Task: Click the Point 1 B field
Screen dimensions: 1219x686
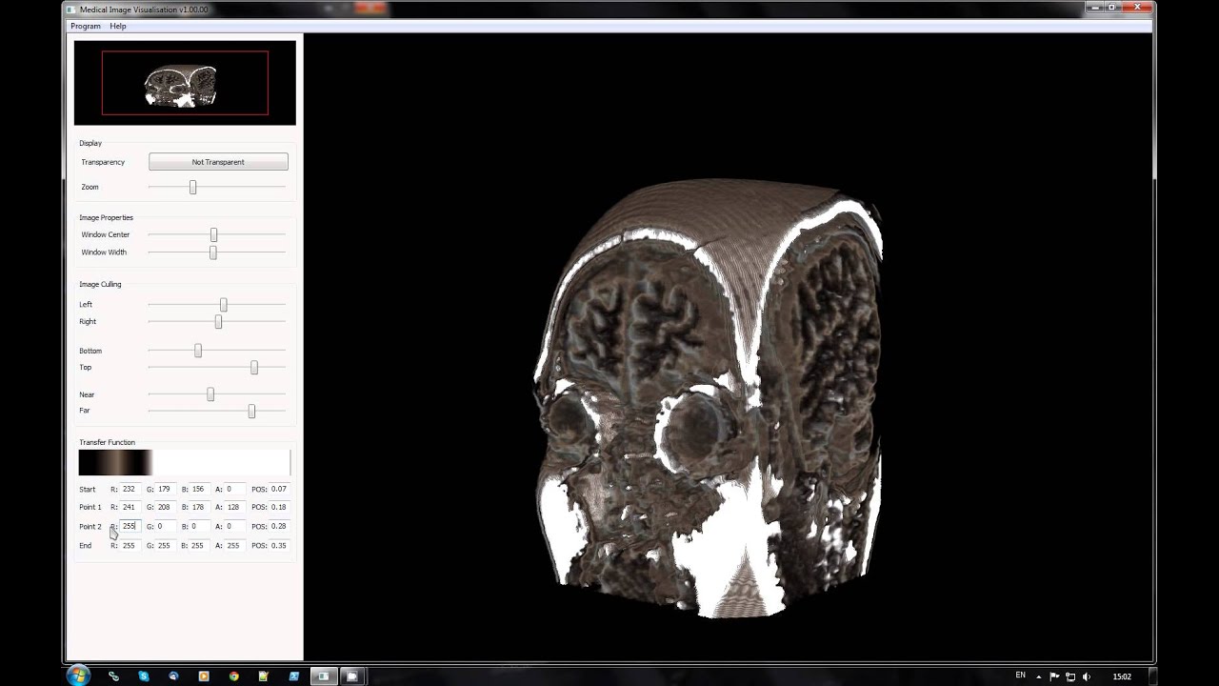Action: (x=200, y=507)
